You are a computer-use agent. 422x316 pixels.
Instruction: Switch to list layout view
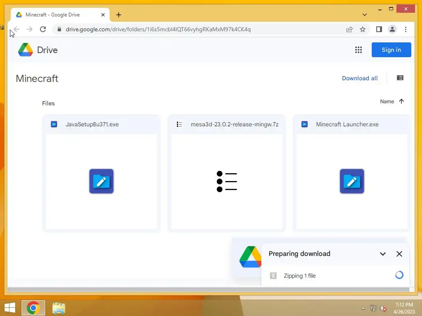[400, 78]
